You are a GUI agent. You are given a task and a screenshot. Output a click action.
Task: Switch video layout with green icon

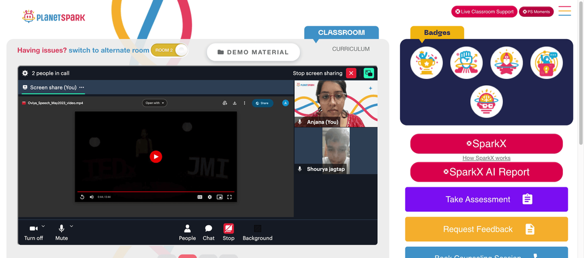click(369, 73)
